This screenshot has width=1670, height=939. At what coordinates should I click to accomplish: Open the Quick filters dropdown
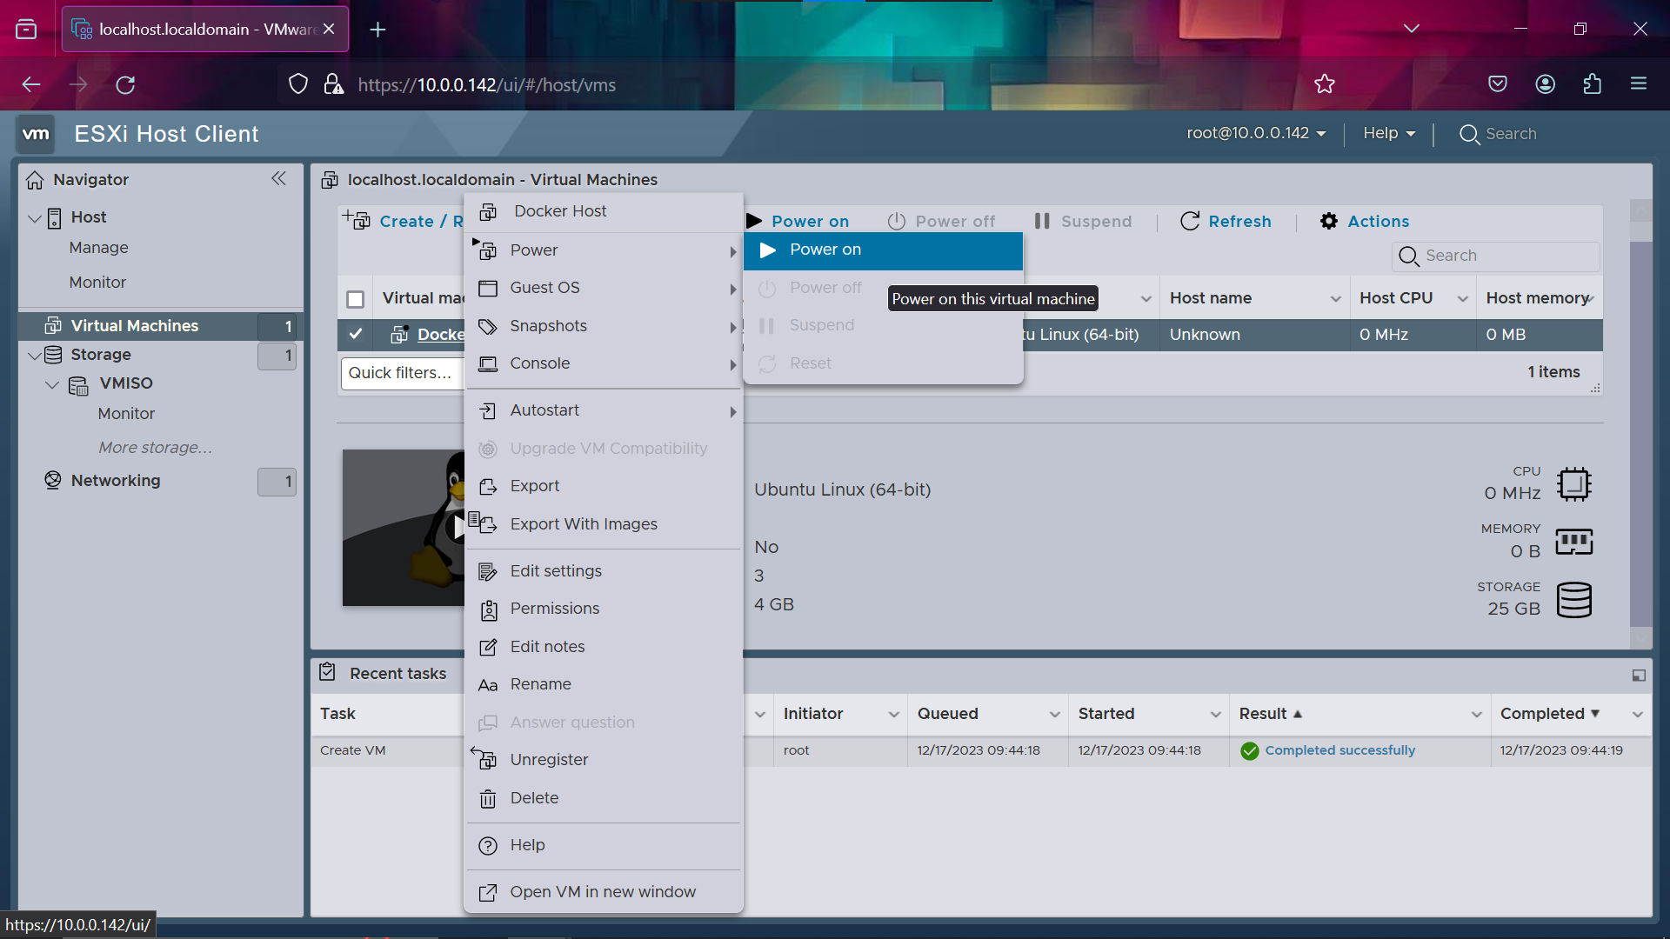[403, 373]
